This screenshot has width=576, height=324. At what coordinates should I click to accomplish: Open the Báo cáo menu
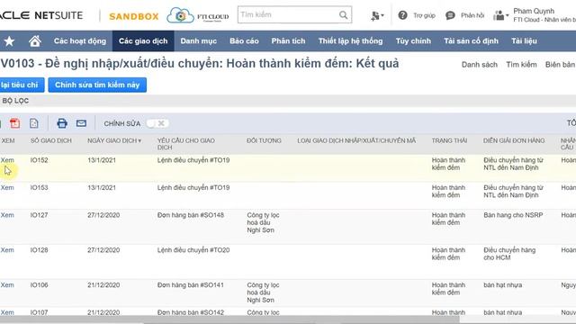[x=244, y=41]
